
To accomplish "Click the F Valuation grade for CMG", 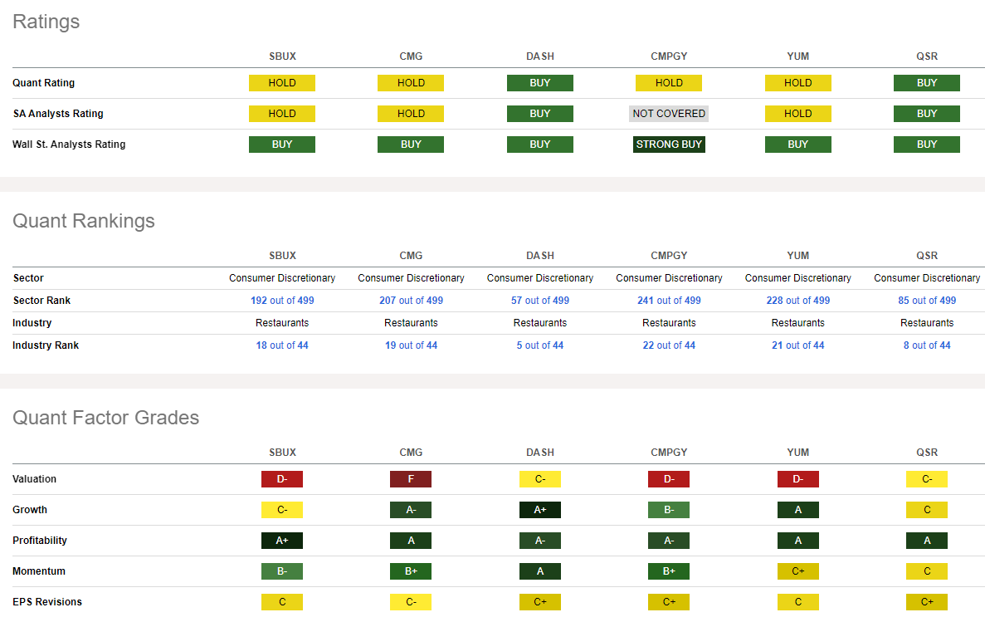I will click(x=411, y=479).
